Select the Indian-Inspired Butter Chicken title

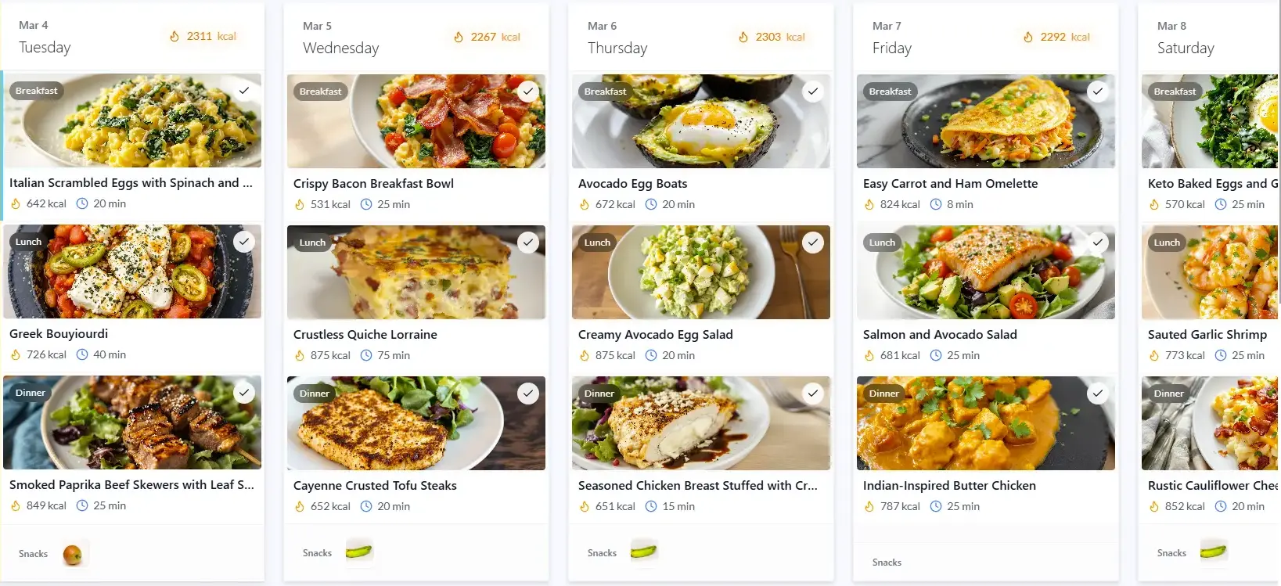click(x=949, y=486)
